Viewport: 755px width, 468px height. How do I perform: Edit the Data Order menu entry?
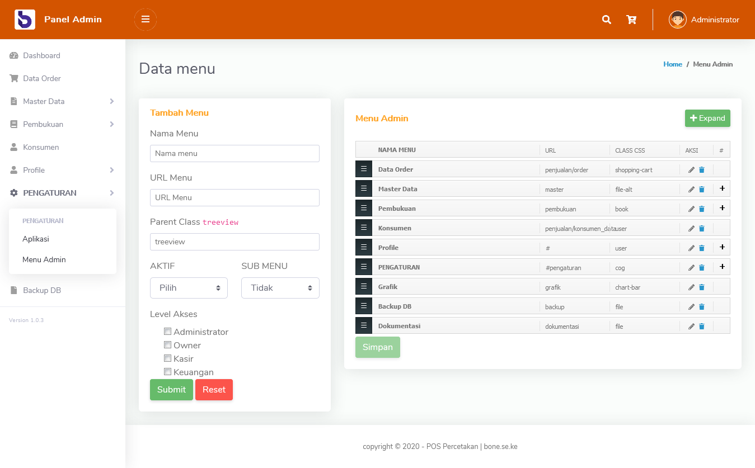(691, 169)
